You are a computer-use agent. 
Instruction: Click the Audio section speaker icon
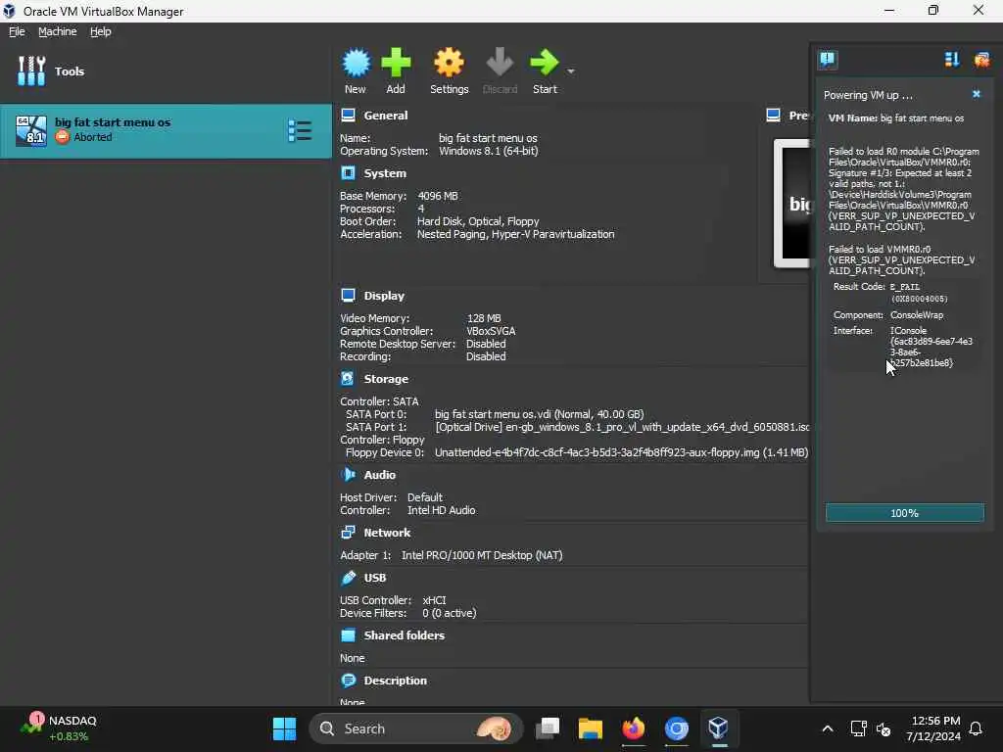pos(348,475)
